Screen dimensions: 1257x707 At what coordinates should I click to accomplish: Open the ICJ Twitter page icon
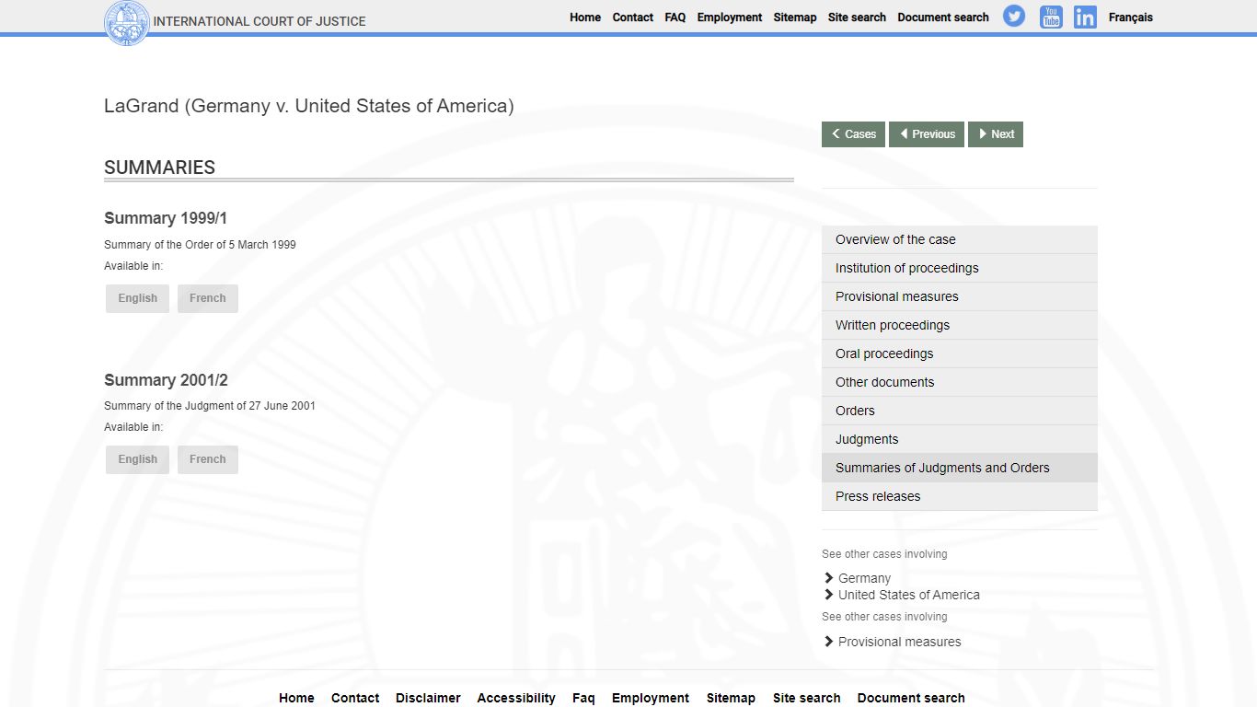coord(1014,17)
